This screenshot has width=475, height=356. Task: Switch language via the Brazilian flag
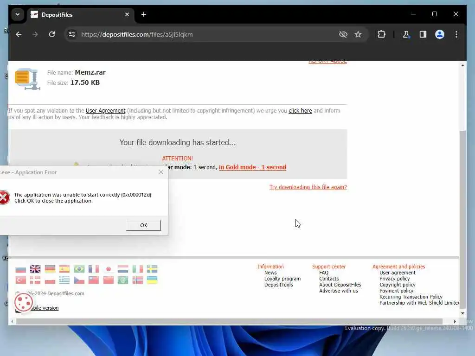click(x=79, y=269)
